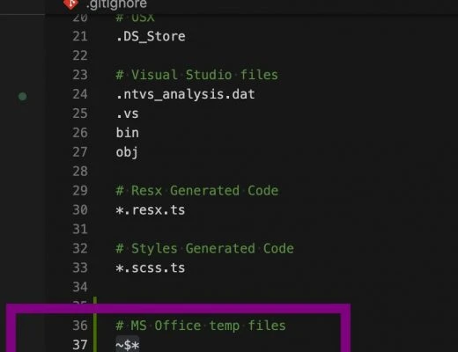This screenshot has width=458, height=352.
Task: Click line number 36 in gutter
Action: click(x=80, y=326)
